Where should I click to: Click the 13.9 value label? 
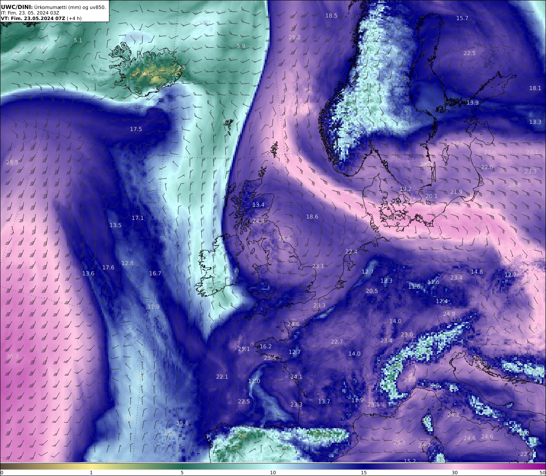[x=473, y=102]
